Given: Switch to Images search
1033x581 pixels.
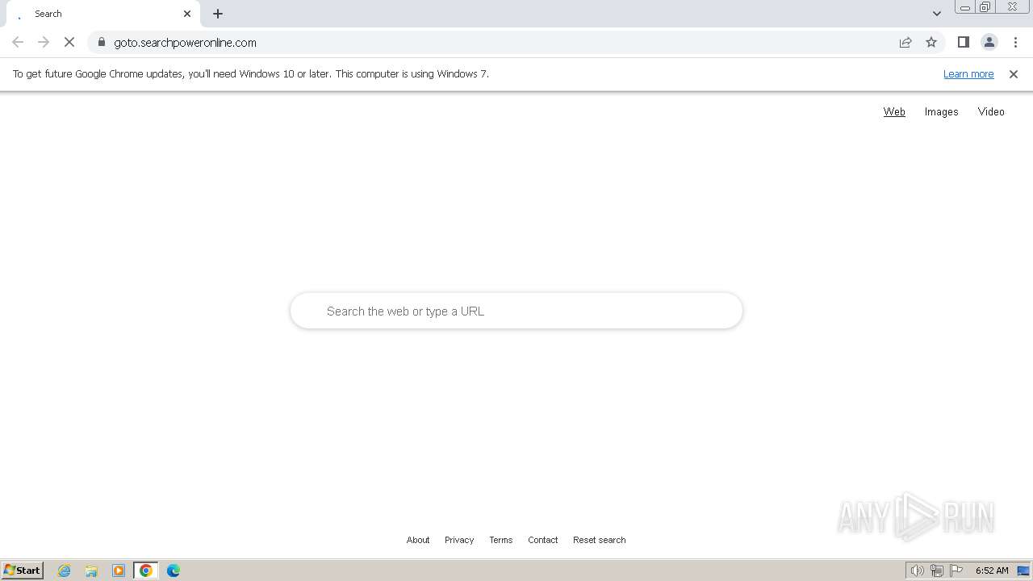Looking at the screenshot, I should pos(941,112).
